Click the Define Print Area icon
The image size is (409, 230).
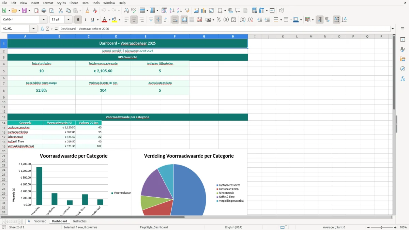tap(255, 10)
